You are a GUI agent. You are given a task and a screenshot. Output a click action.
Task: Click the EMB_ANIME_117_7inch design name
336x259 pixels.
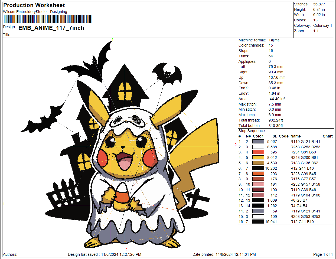click(x=51, y=28)
